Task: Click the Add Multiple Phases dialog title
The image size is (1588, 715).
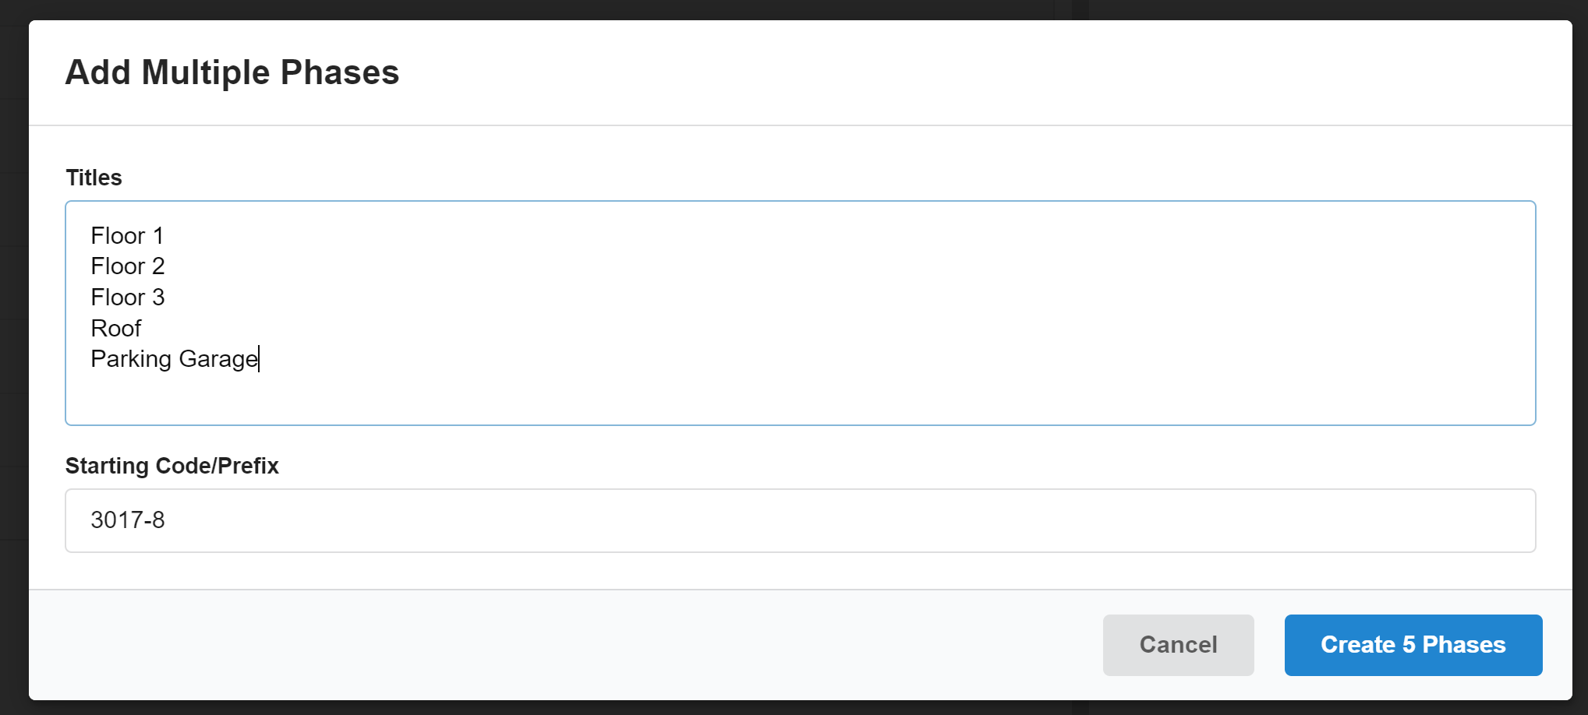Action: coord(232,72)
